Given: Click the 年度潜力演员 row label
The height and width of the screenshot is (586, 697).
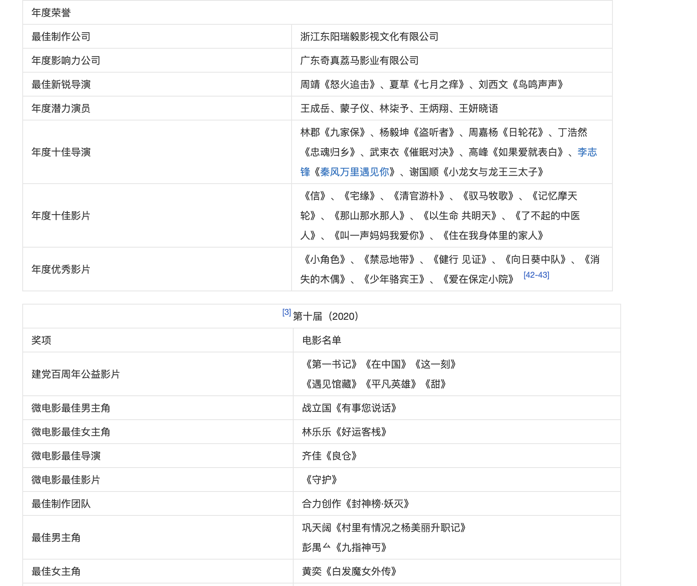Looking at the screenshot, I should click(61, 109).
